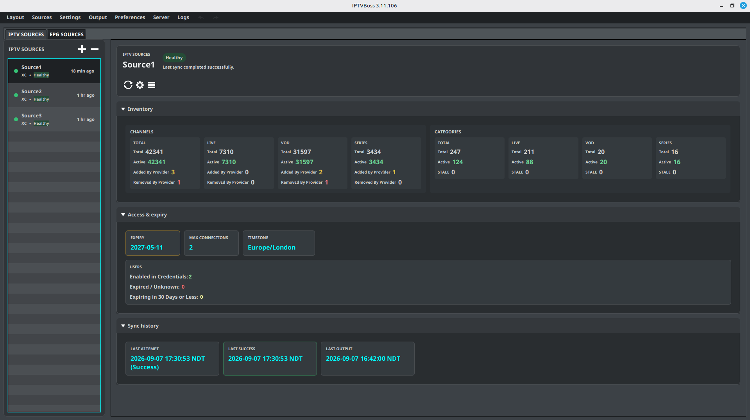This screenshot has width=750, height=420.
Task: Click the TIMEZONE Europe/London card
Action: pos(279,243)
